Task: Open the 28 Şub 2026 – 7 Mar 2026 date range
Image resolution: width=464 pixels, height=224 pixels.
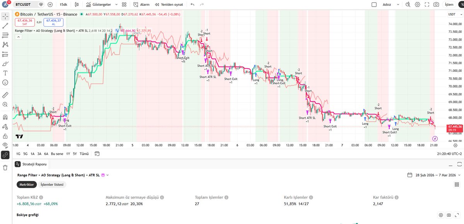Action: click(x=435, y=175)
